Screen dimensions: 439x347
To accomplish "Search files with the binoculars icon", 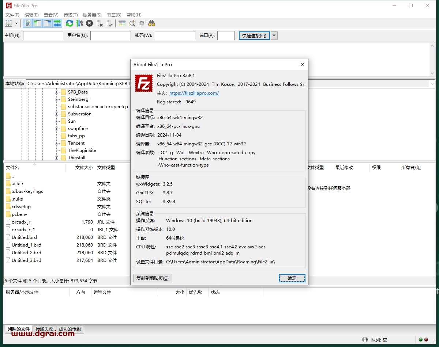I will [x=152, y=23].
